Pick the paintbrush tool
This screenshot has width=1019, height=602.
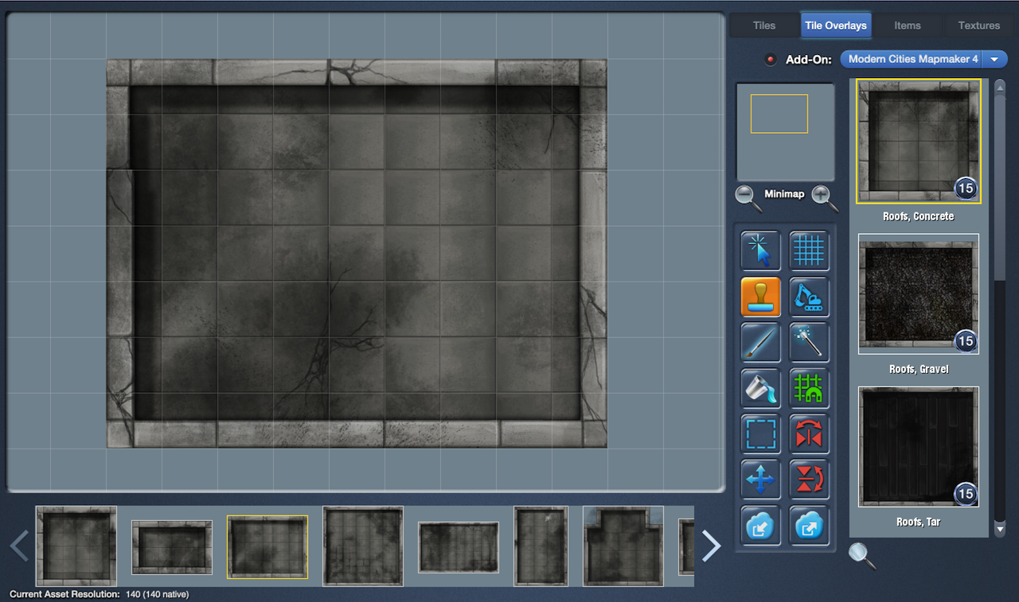click(x=760, y=343)
